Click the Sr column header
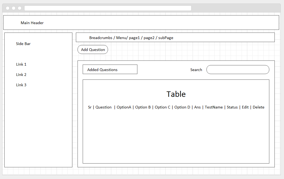 click(x=90, y=107)
